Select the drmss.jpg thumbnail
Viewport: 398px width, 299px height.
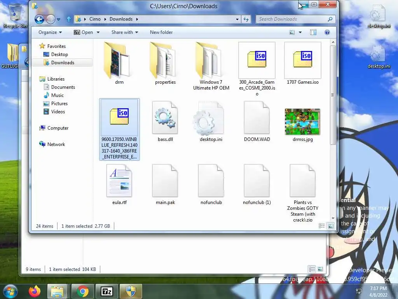click(302, 121)
